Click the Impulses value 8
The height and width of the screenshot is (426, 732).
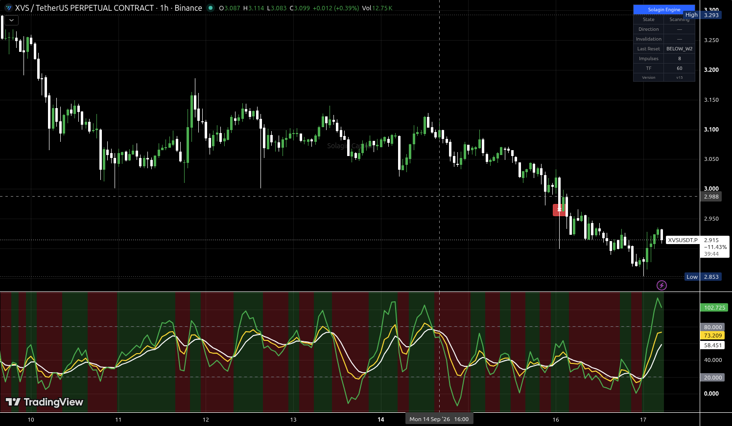tap(680, 59)
